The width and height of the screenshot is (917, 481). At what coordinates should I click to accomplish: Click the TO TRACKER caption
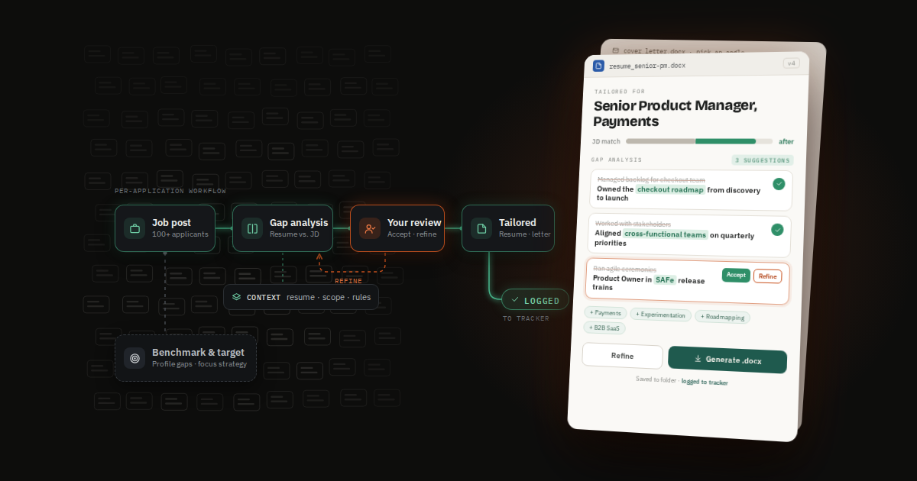tap(526, 318)
